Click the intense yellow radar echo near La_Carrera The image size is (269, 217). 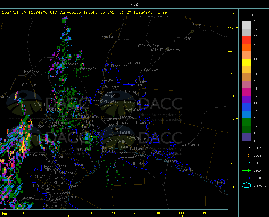[23, 145]
